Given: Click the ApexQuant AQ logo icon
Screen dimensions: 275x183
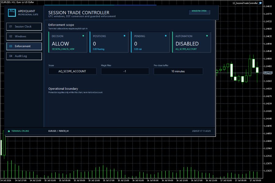Looking at the screenshot, I should [12, 13].
